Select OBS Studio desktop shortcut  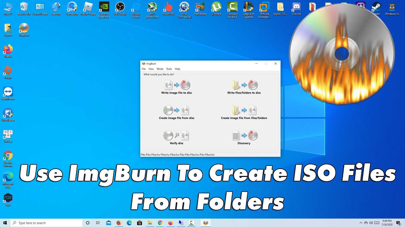(120, 9)
